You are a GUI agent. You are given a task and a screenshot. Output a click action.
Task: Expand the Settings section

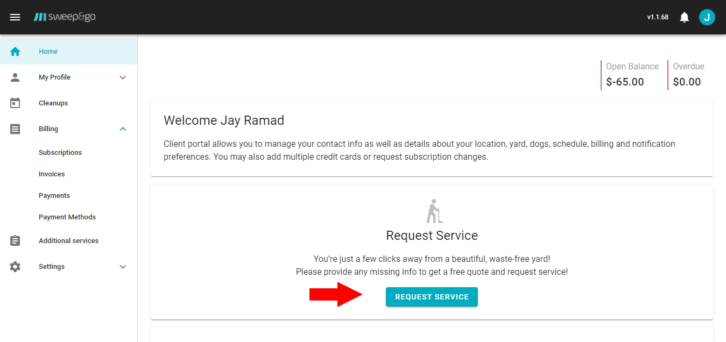click(x=123, y=266)
